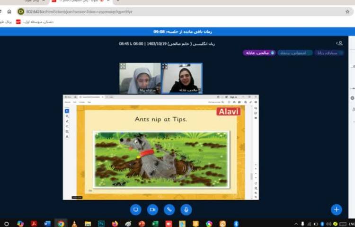The width and height of the screenshot is (355, 227).
Task: Expand the teacher's webcam to fullscreen
Action: coord(165,66)
